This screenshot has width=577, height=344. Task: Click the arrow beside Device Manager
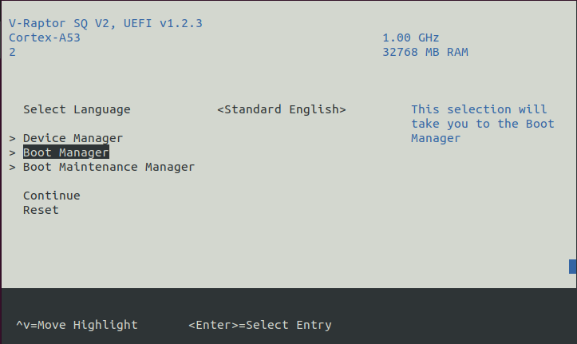(x=13, y=138)
